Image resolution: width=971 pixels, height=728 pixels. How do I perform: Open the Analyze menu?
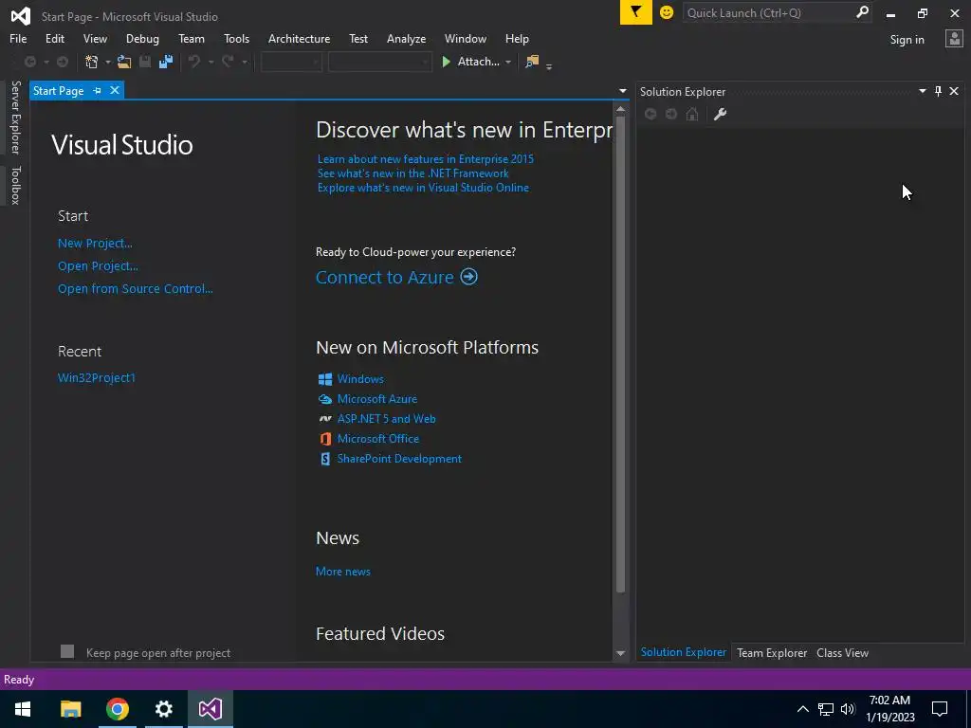406,38
